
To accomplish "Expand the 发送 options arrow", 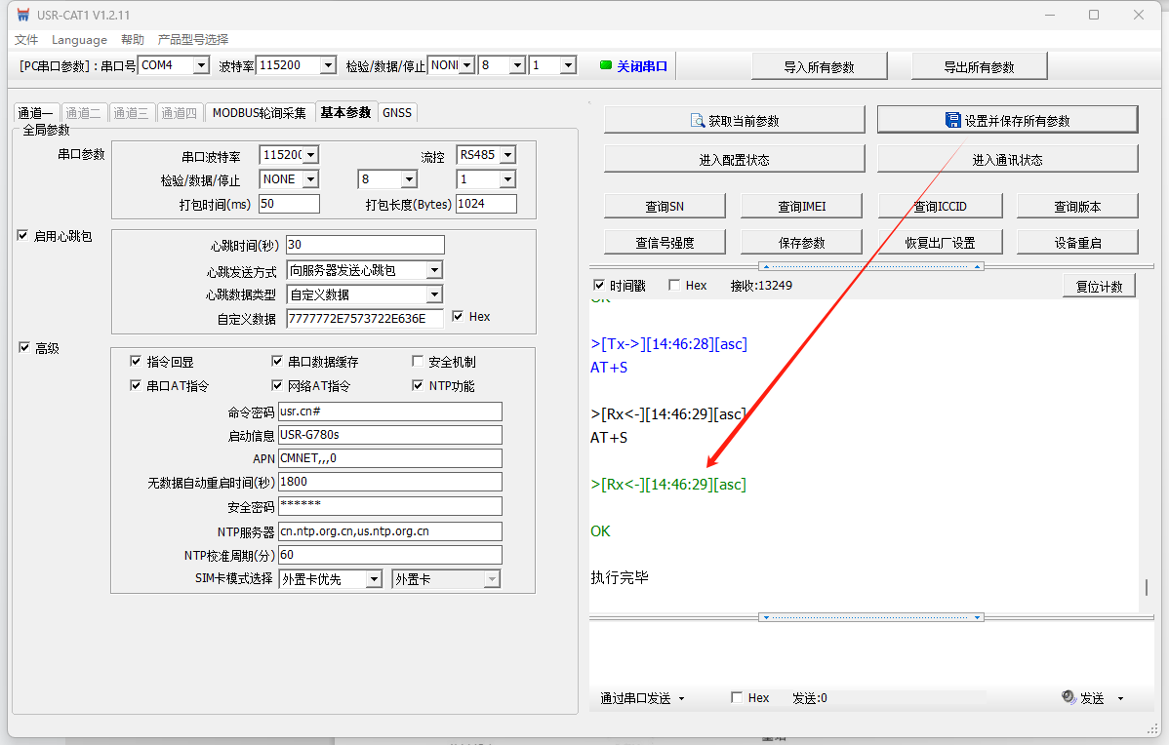I will [x=1120, y=698].
